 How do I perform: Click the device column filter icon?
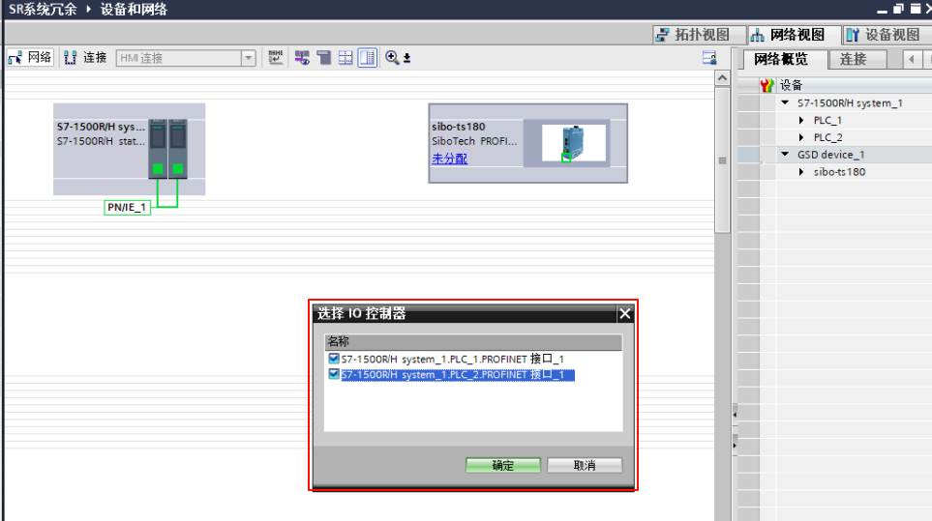click(767, 85)
